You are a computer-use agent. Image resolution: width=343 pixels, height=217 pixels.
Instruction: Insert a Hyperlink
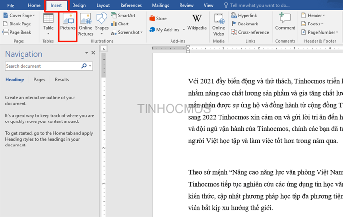(x=244, y=15)
